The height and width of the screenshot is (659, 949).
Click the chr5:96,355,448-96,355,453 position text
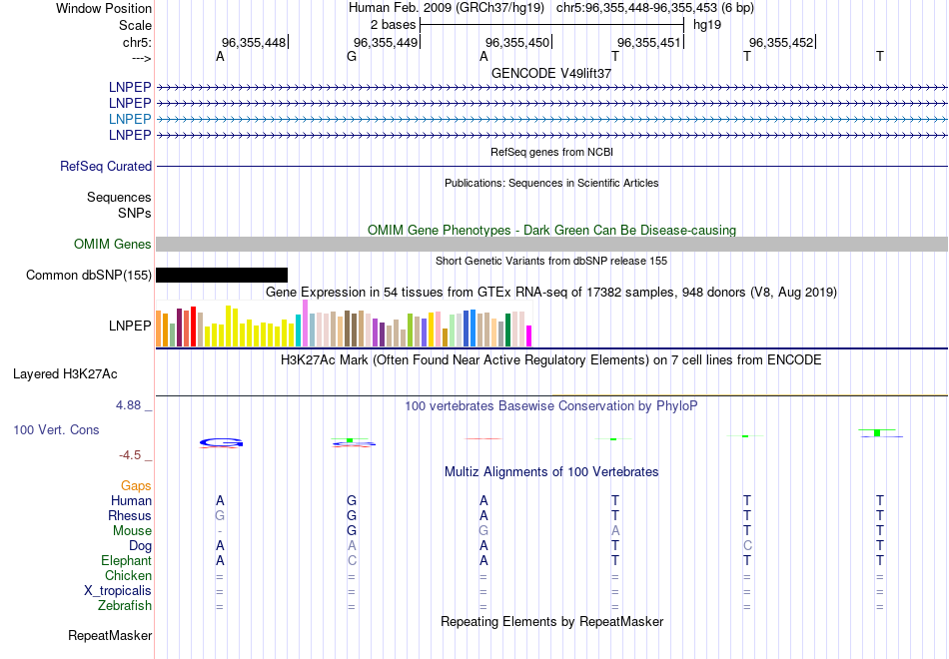655,8
